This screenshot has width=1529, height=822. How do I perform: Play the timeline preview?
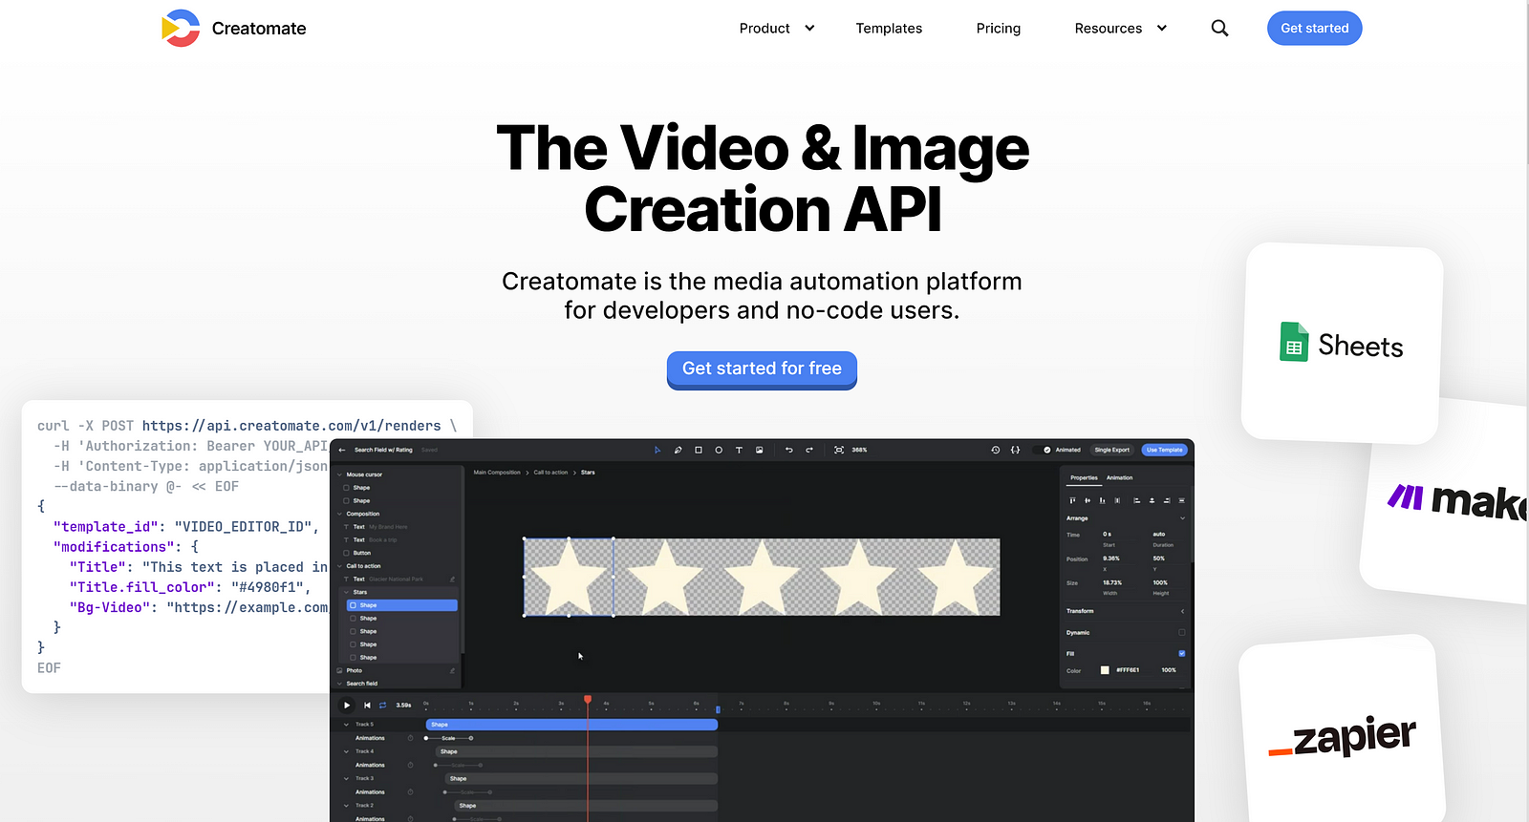(347, 706)
